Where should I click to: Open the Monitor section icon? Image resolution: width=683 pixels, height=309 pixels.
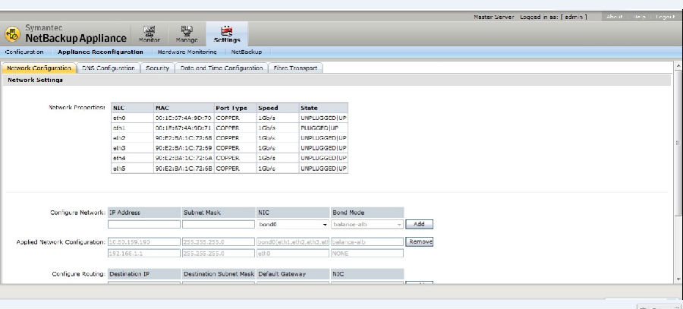click(x=150, y=34)
